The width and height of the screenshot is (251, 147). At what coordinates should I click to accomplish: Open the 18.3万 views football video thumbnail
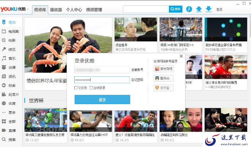pos(136,121)
